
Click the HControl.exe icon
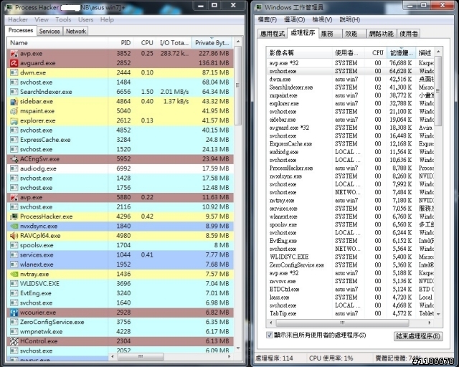[x=14, y=341]
